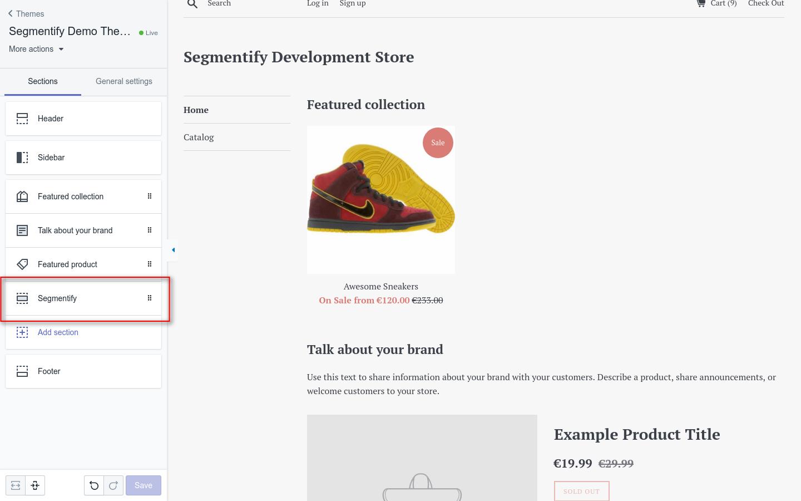Click the Redo button
Screen dimensions: 801x501
[x=113, y=485]
